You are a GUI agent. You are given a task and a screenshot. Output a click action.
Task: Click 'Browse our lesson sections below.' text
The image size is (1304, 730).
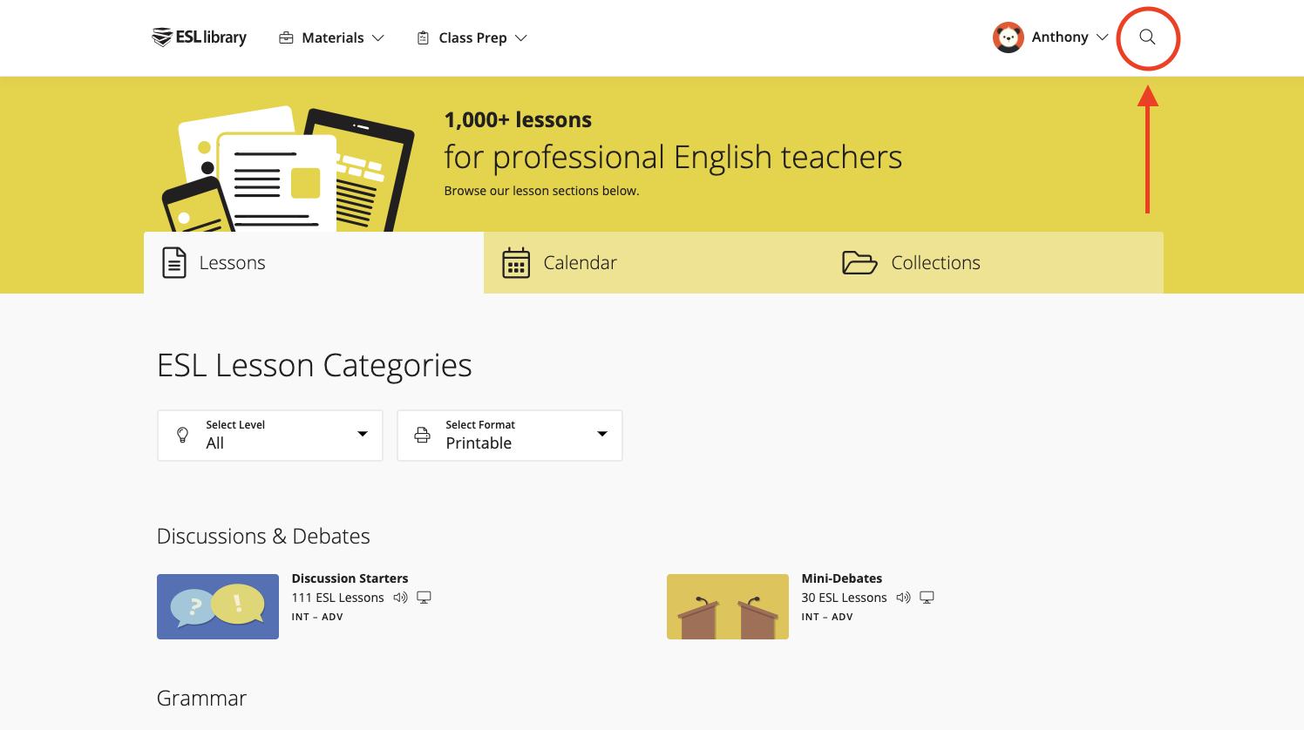point(541,191)
